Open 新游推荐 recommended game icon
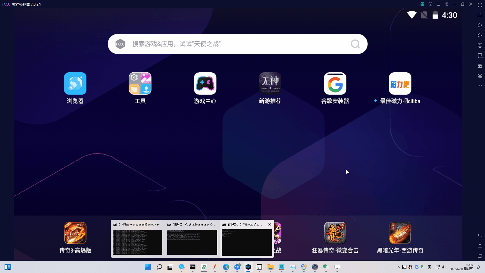The width and height of the screenshot is (485, 273). coord(270,84)
